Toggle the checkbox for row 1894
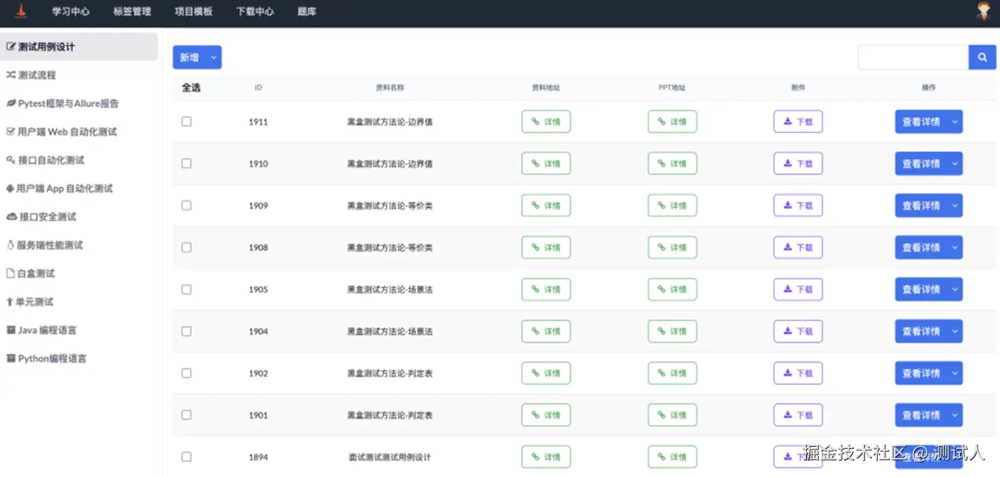This screenshot has height=477, width=1000. point(186,457)
